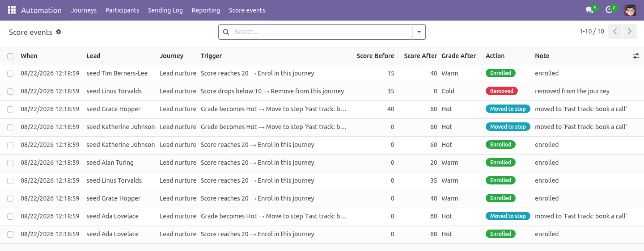Click Score After value 20
Image resolution: width=644 pixels, height=251 pixels.
tap(434, 163)
